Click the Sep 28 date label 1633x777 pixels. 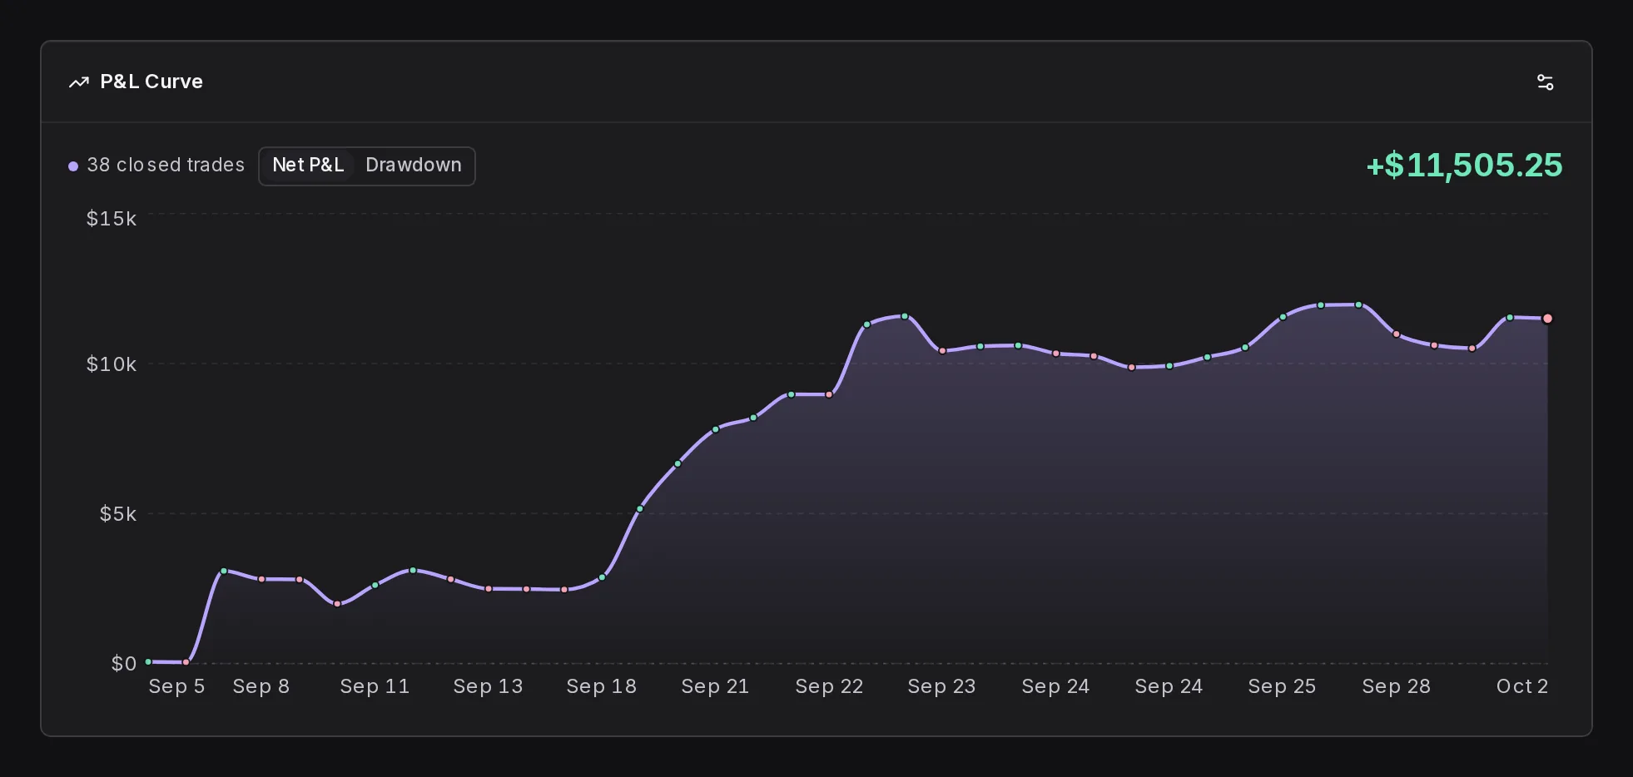[1396, 686]
